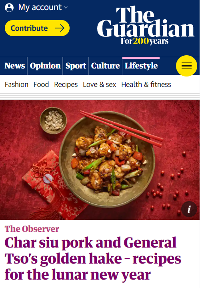This screenshot has width=200, height=288.
Task: Open the Sport section tab
Action: pos(76,66)
